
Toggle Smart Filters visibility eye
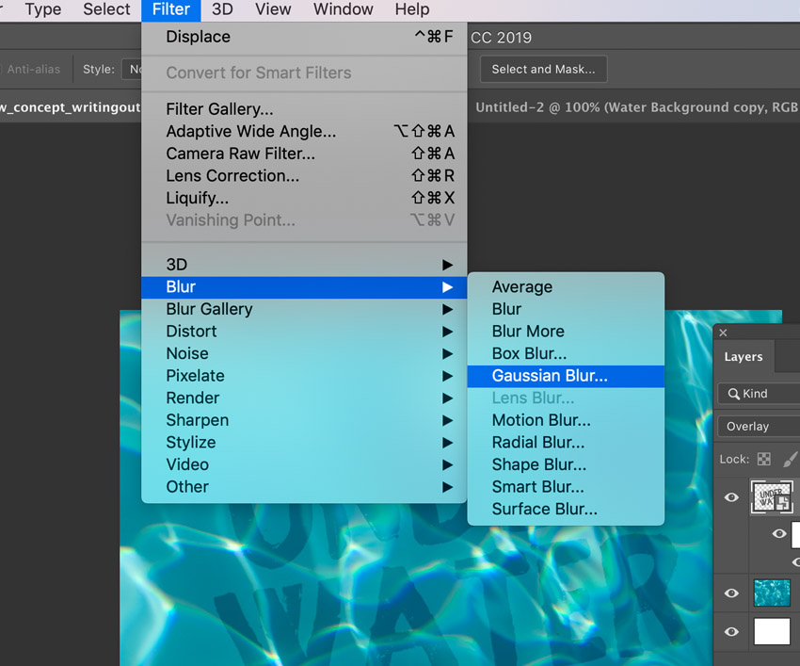[779, 534]
